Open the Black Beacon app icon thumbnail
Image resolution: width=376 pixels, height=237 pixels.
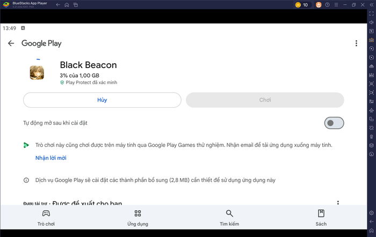click(37, 72)
